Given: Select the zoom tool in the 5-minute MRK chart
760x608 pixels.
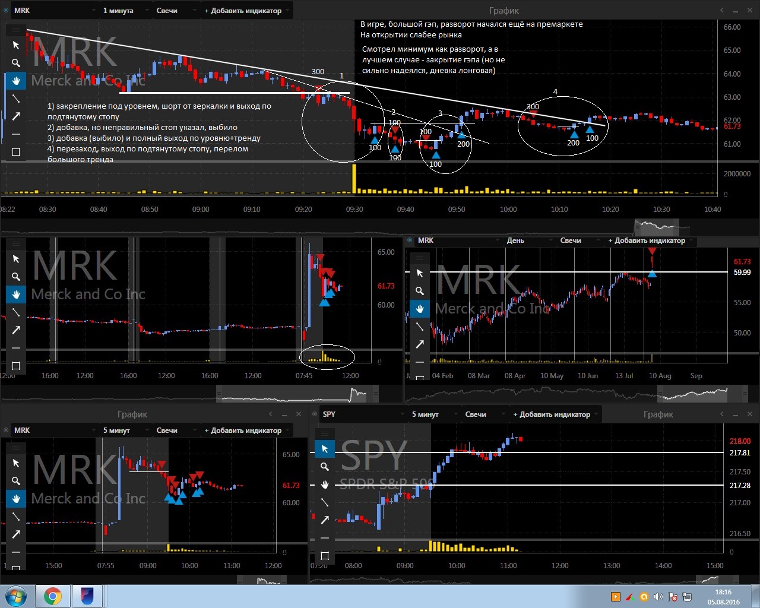Looking at the screenshot, I should (16, 481).
